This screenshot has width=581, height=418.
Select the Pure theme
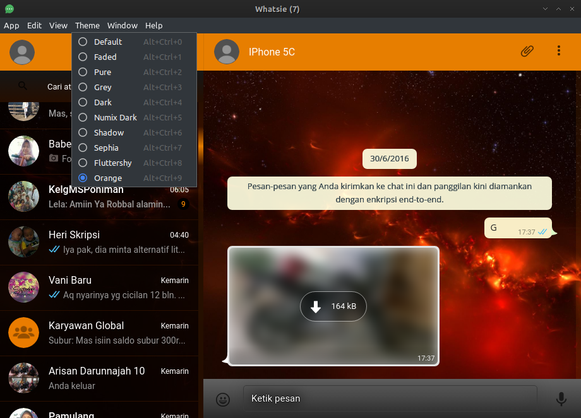pyautogui.click(x=134, y=72)
